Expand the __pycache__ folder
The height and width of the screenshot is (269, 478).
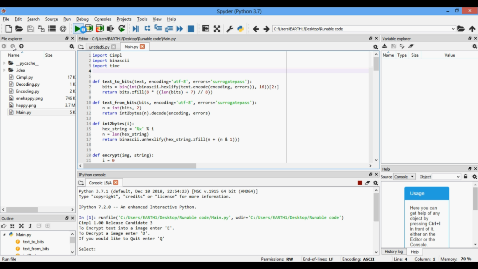[x=4, y=63]
